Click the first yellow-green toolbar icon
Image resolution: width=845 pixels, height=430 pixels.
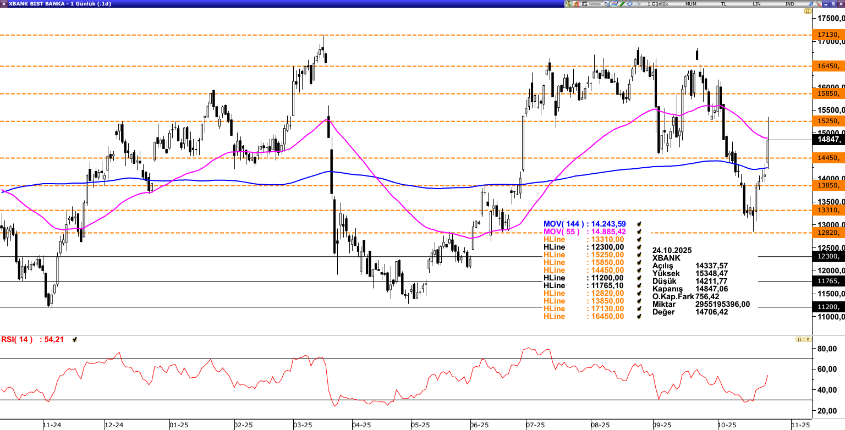568,4
